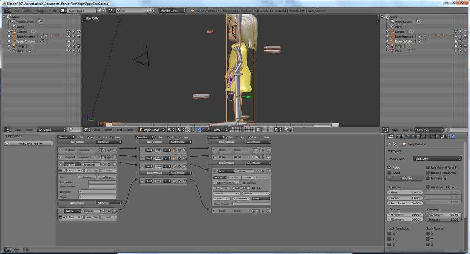Image resolution: width=470 pixels, height=254 pixels.
Task: Click the Spacebar key assignment button
Action: coord(87,177)
